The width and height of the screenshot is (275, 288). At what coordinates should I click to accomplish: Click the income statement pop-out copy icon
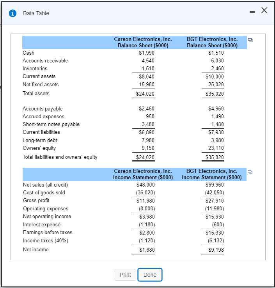coord(250,172)
